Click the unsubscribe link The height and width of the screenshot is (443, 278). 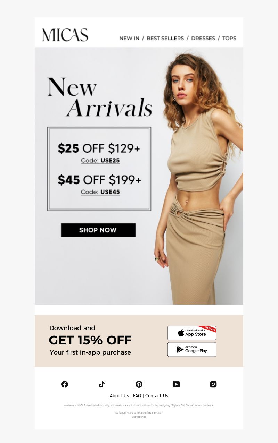pos(139,417)
